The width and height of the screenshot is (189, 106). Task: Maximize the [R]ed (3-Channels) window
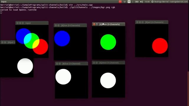pos(142,22)
